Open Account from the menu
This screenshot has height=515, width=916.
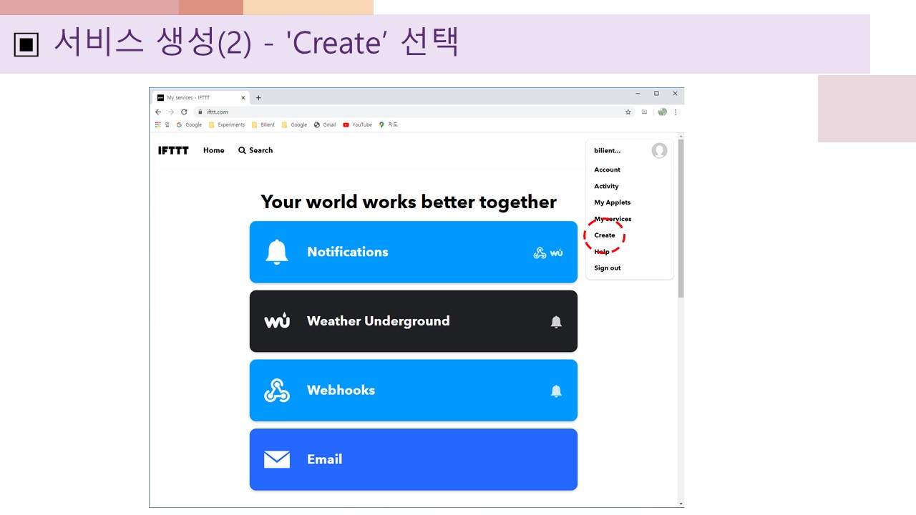tap(607, 170)
